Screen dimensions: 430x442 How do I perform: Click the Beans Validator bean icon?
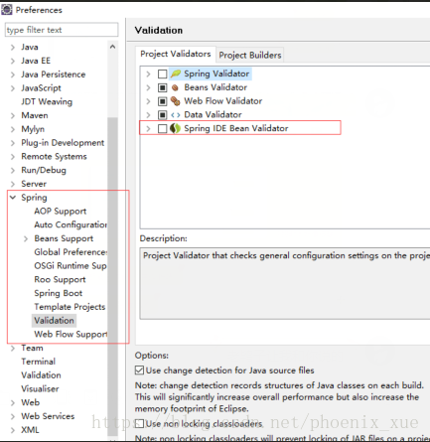175,87
